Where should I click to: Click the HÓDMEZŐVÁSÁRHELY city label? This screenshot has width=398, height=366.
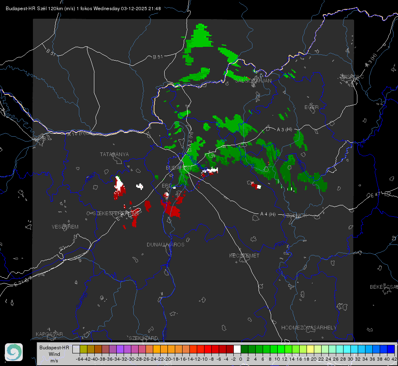(x=309, y=328)
